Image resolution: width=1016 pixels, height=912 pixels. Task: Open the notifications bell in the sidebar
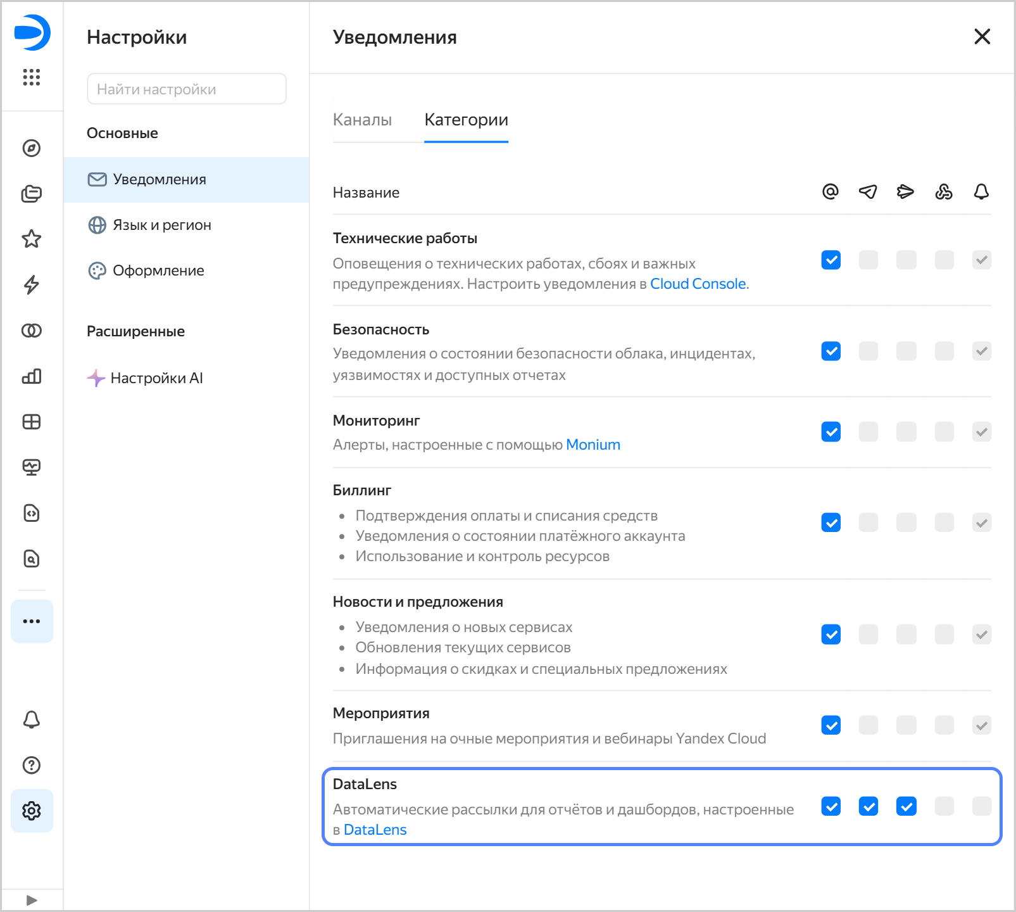coord(32,719)
